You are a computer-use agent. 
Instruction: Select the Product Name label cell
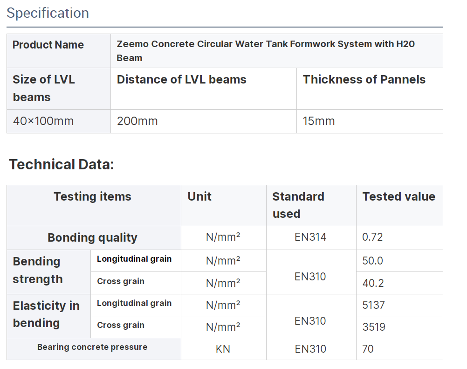coord(48,45)
